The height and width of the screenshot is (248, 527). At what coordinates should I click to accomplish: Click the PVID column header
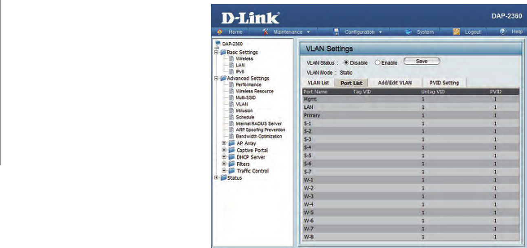point(495,92)
